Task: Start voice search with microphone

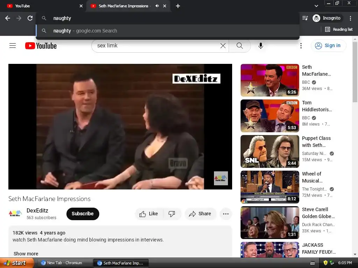Action: [x=261, y=46]
